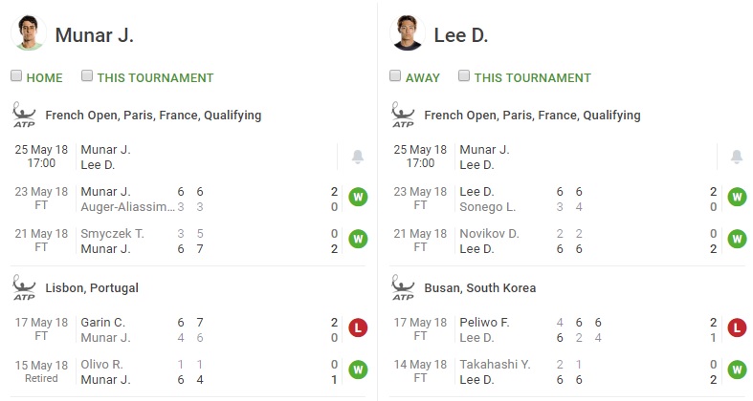Click red L badge for Garin C. match
The width and height of the screenshot is (753, 401).
(x=358, y=327)
